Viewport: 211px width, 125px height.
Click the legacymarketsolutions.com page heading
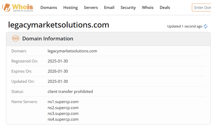[x=59, y=25]
